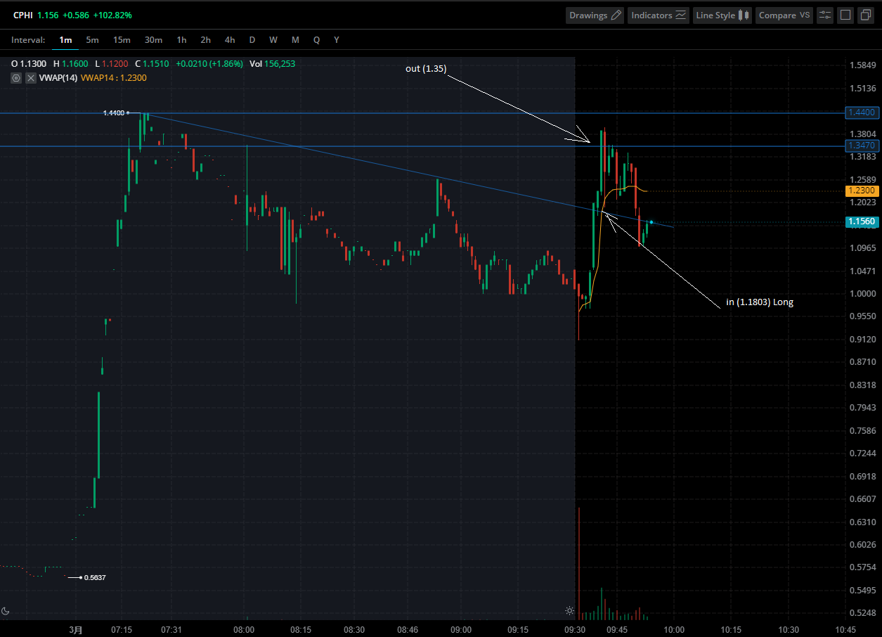Screen dimensions: 882x637
Task: Click the pop-out window overlapping-squares icon
Action: click(866, 15)
